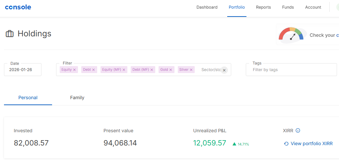Click View portfolio XIRR link
The width and height of the screenshot is (339, 162).
[x=311, y=144]
